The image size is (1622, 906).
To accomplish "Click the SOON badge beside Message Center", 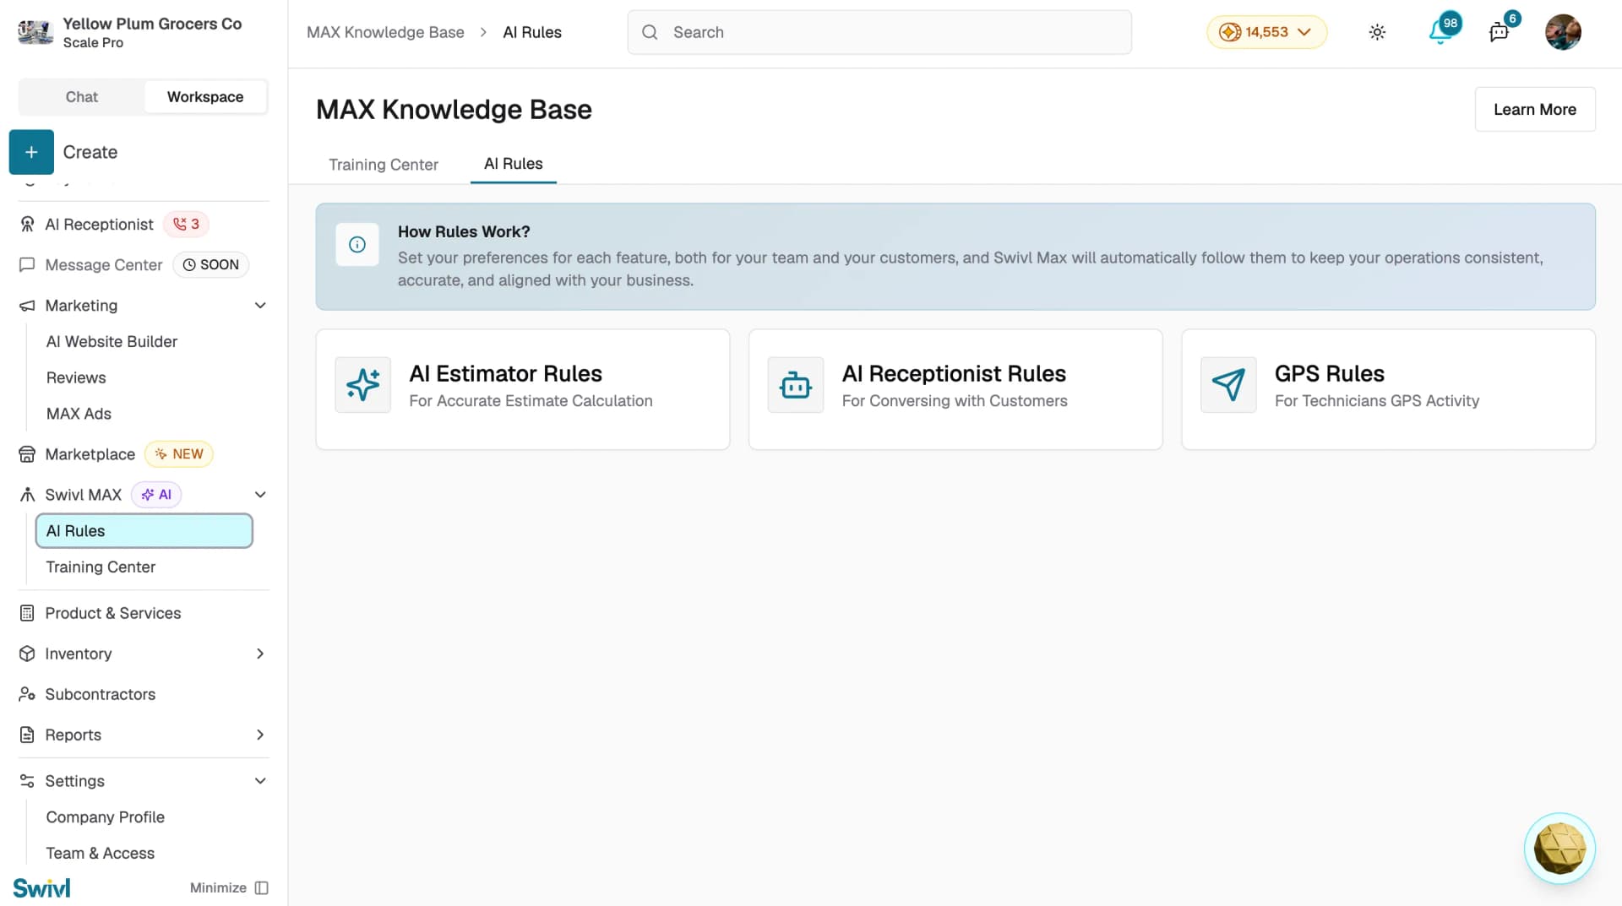I will (211, 264).
